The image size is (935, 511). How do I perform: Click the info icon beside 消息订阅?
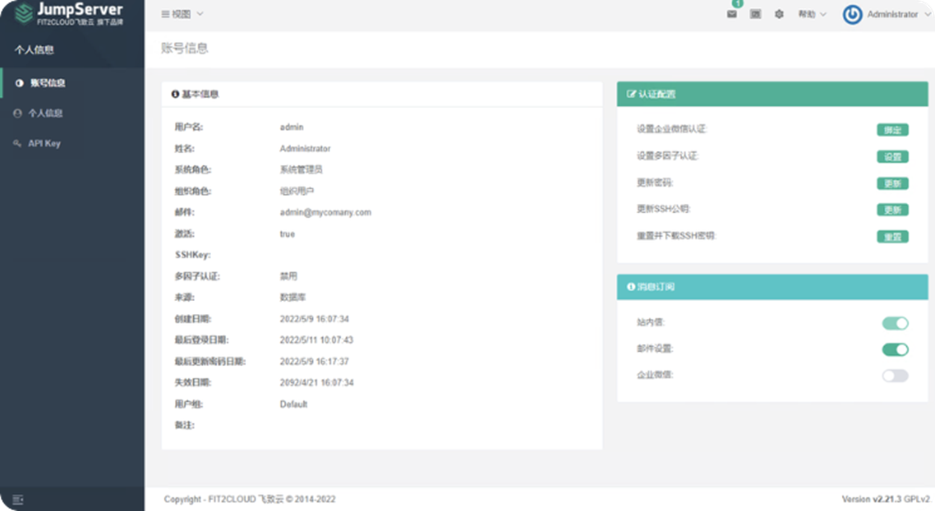coord(631,287)
